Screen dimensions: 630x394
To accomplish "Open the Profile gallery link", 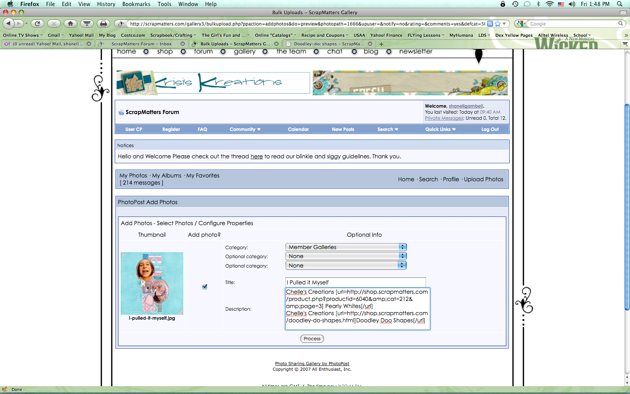I will coord(451,179).
